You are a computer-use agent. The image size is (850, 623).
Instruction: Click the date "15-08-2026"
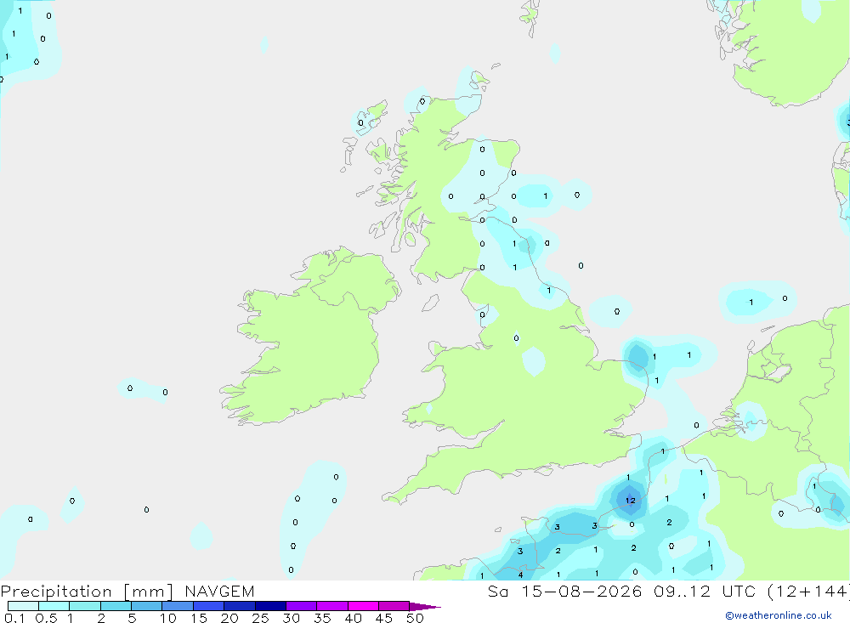[581, 592]
